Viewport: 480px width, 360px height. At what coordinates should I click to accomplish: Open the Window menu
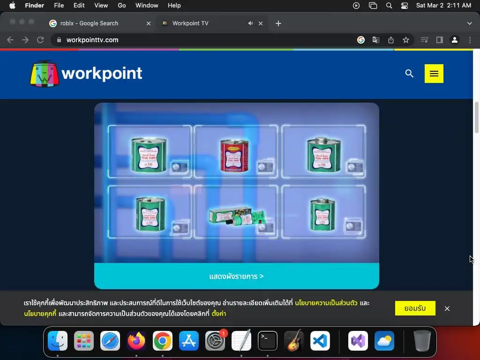point(147,6)
